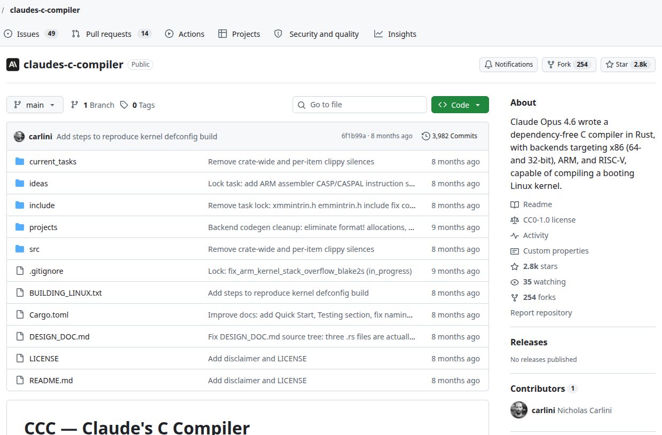Open the Readme link in About
The image size is (662, 435).
[531, 204]
